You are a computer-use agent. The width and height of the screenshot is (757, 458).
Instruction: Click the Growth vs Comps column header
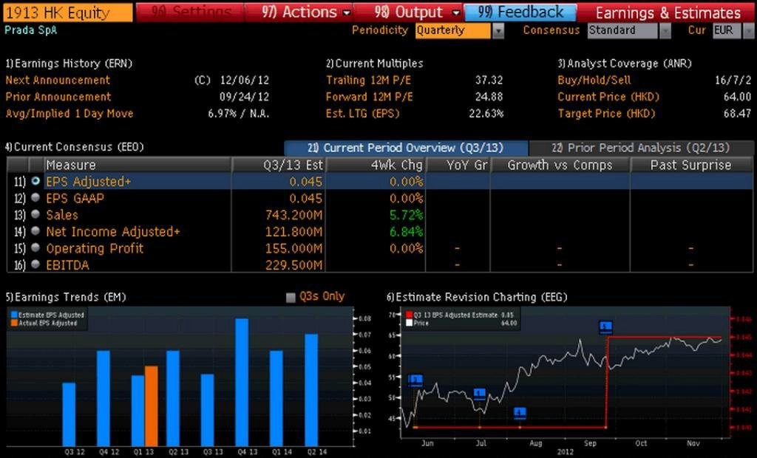coord(560,165)
